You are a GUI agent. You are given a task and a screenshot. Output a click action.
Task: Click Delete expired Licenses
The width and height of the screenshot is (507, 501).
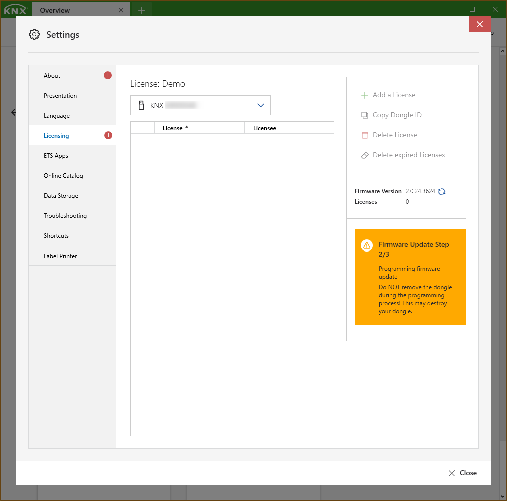403,155
